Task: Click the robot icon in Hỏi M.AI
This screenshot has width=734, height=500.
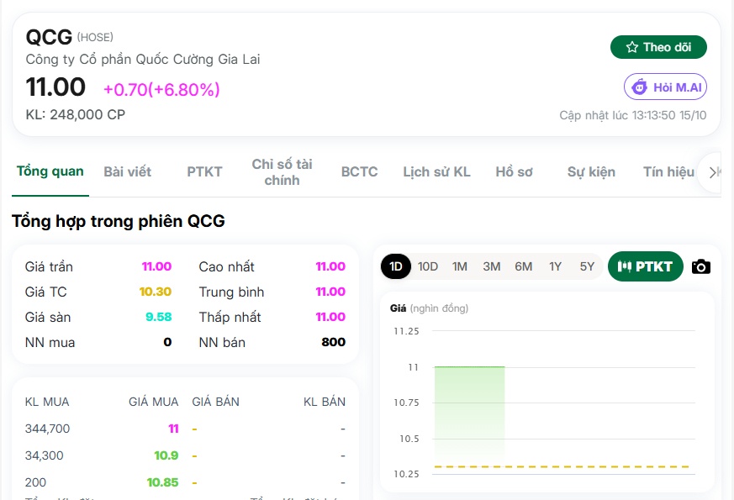Action: [x=640, y=87]
